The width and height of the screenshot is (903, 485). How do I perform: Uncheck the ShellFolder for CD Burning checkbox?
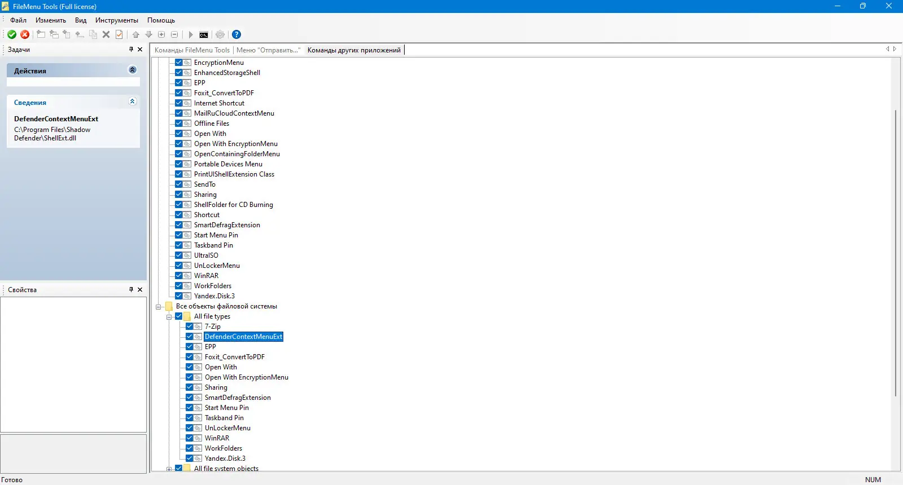tap(179, 205)
